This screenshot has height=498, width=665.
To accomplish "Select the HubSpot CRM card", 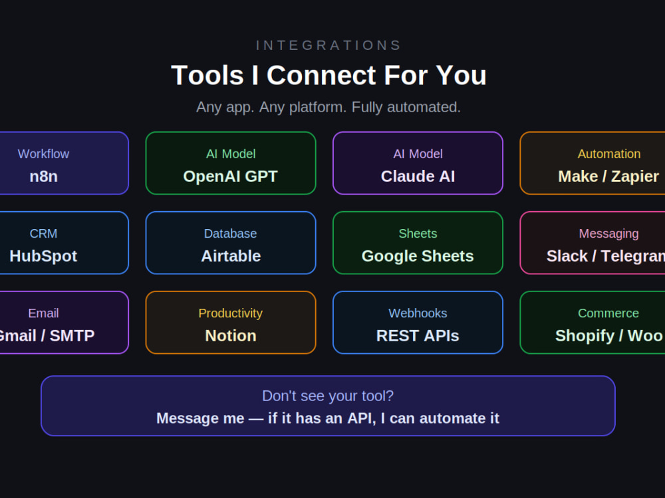I will tap(64, 242).
